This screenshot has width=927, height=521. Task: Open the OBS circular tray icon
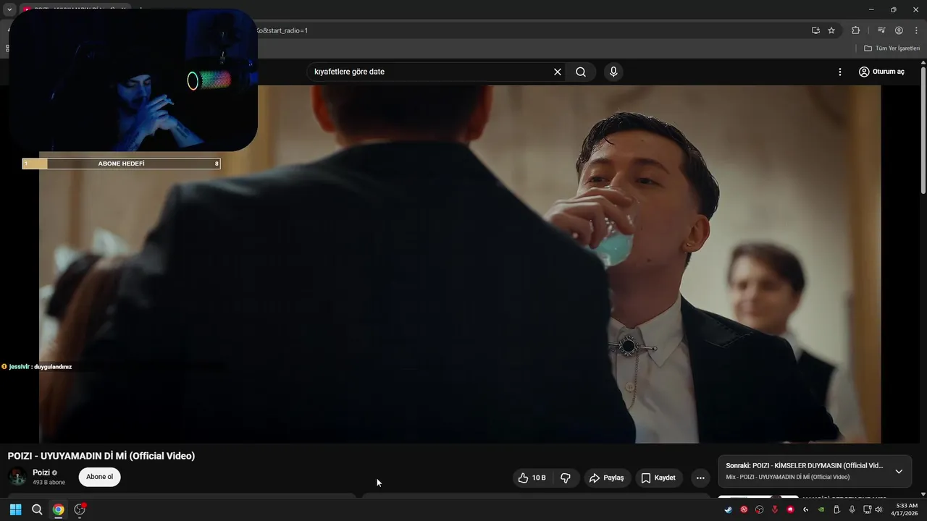pyautogui.click(x=759, y=509)
